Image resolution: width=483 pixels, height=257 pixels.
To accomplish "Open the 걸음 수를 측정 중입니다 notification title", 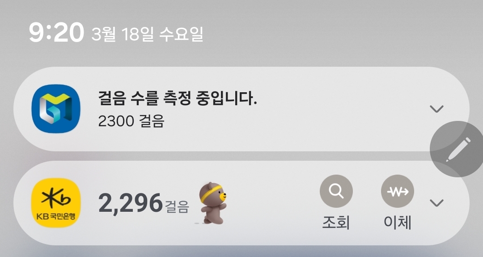I will coord(178,99).
